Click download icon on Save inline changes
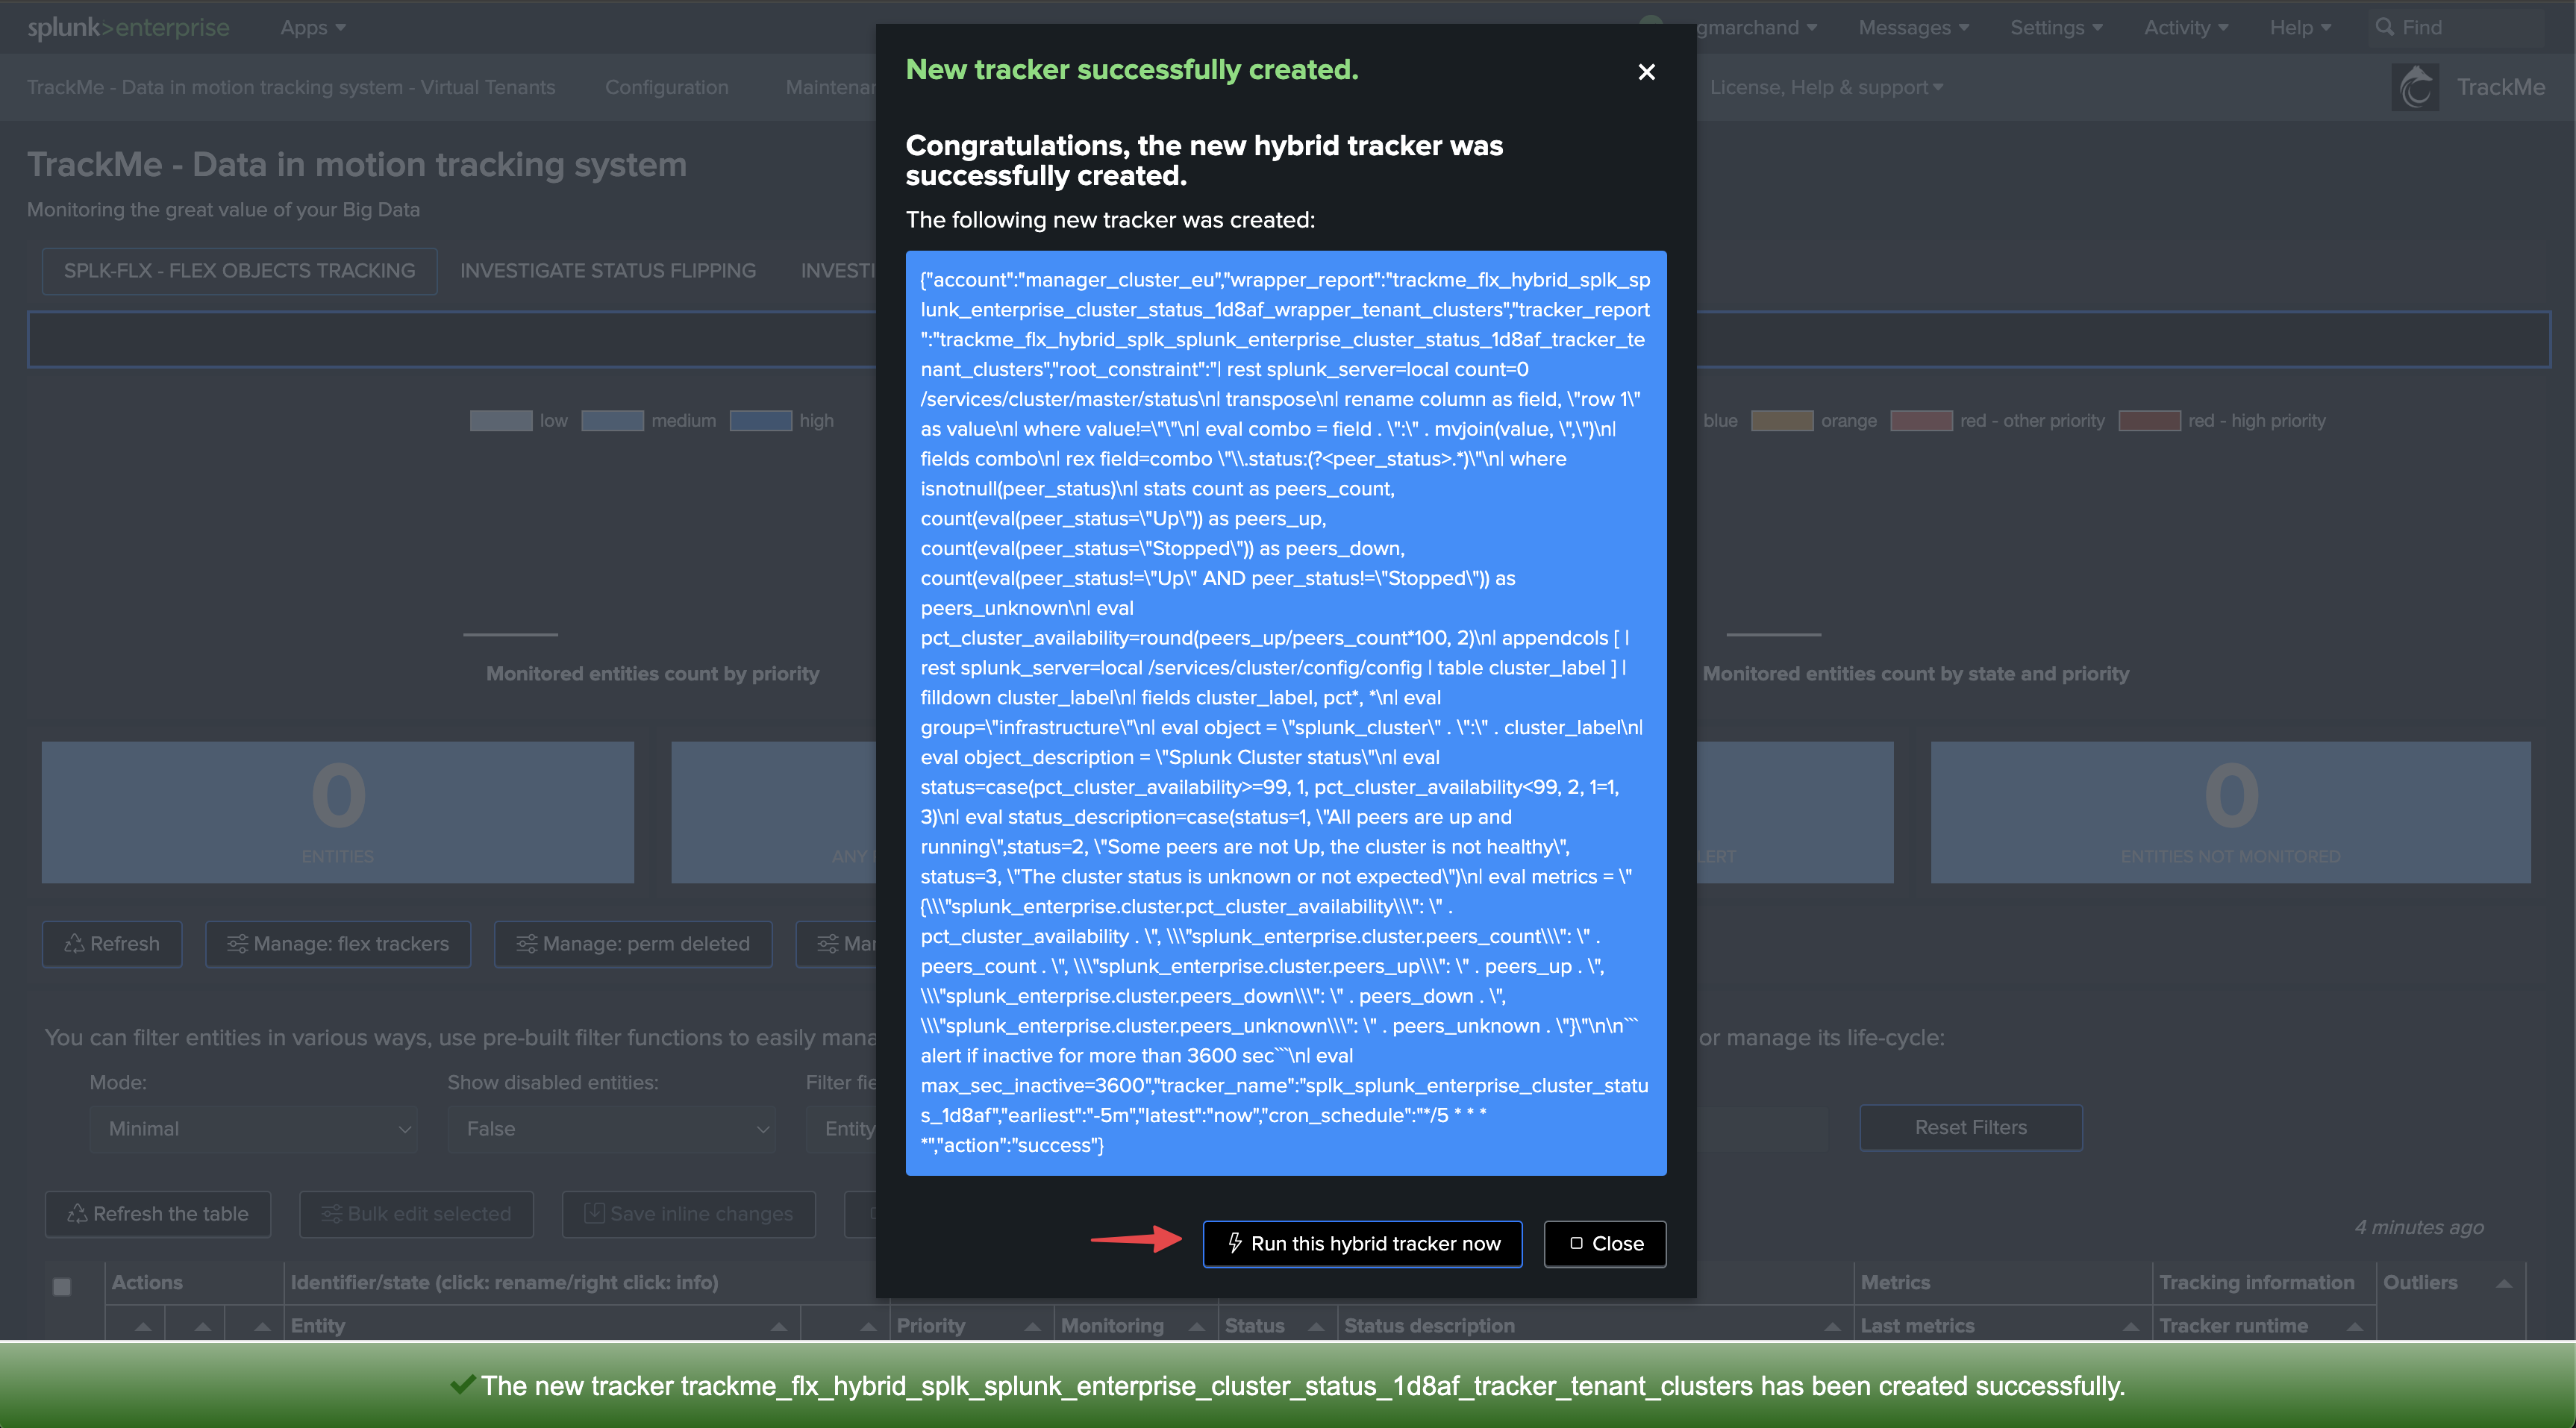 click(594, 1213)
